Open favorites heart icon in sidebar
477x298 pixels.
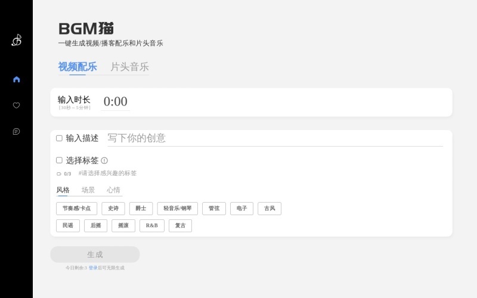17,105
